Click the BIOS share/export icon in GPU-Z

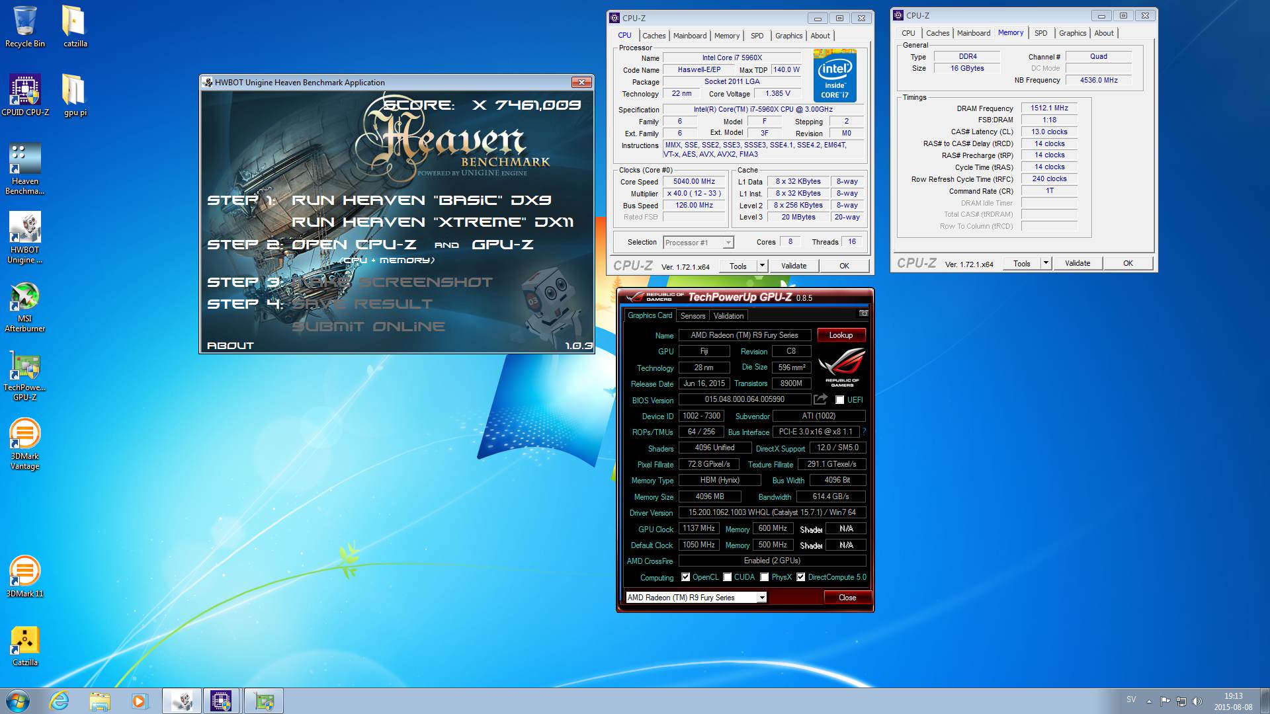click(820, 399)
